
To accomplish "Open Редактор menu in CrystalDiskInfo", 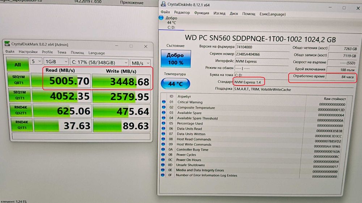I will [182, 12].
